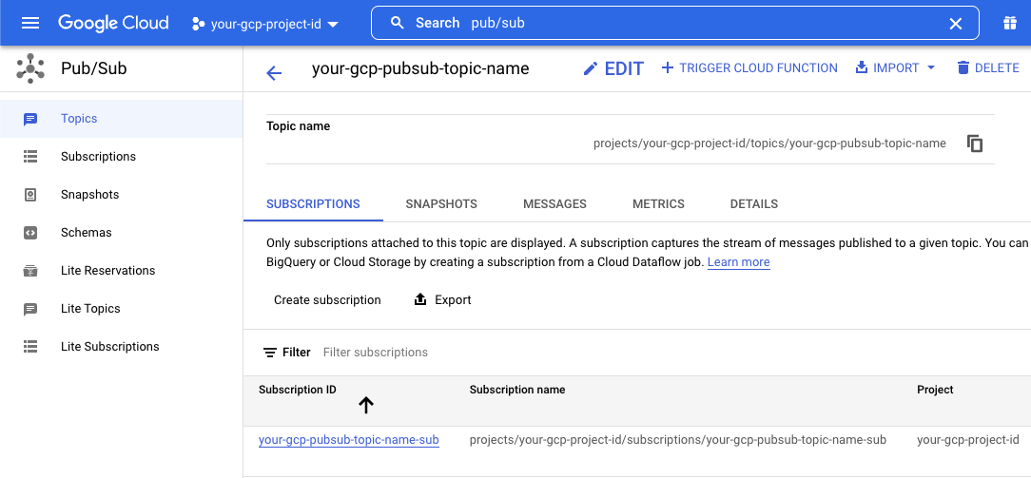The height and width of the screenshot is (478, 1031).
Task: Open Subscriptions in the sidebar
Action: (121, 157)
